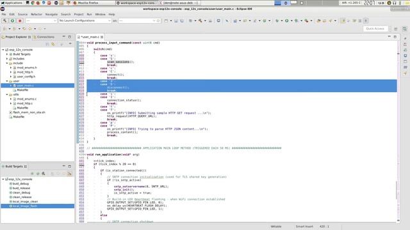This screenshot has width=410, height=230.
Task: Collapse the utils folder
Action: (7, 95)
